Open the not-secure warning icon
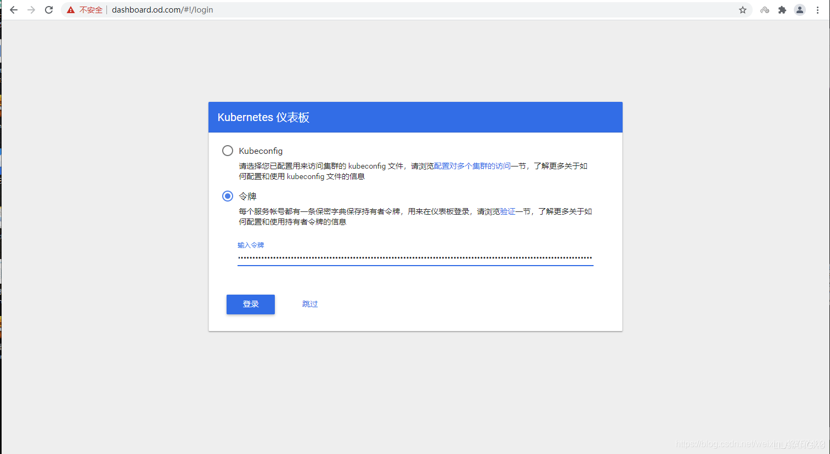The width and height of the screenshot is (830, 454). [x=71, y=10]
